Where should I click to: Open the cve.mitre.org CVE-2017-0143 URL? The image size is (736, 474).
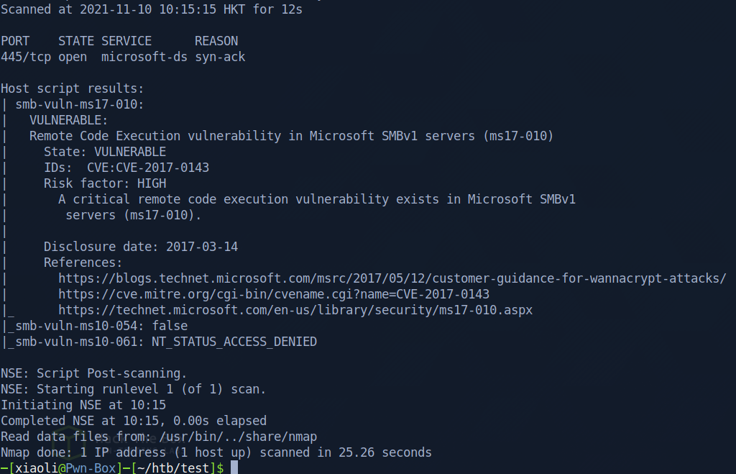tap(274, 294)
